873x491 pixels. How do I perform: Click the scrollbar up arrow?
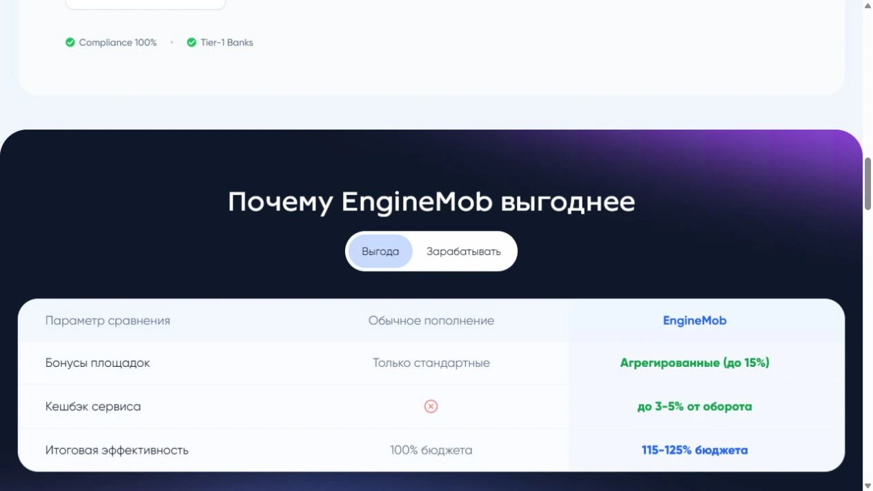(x=867, y=5)
